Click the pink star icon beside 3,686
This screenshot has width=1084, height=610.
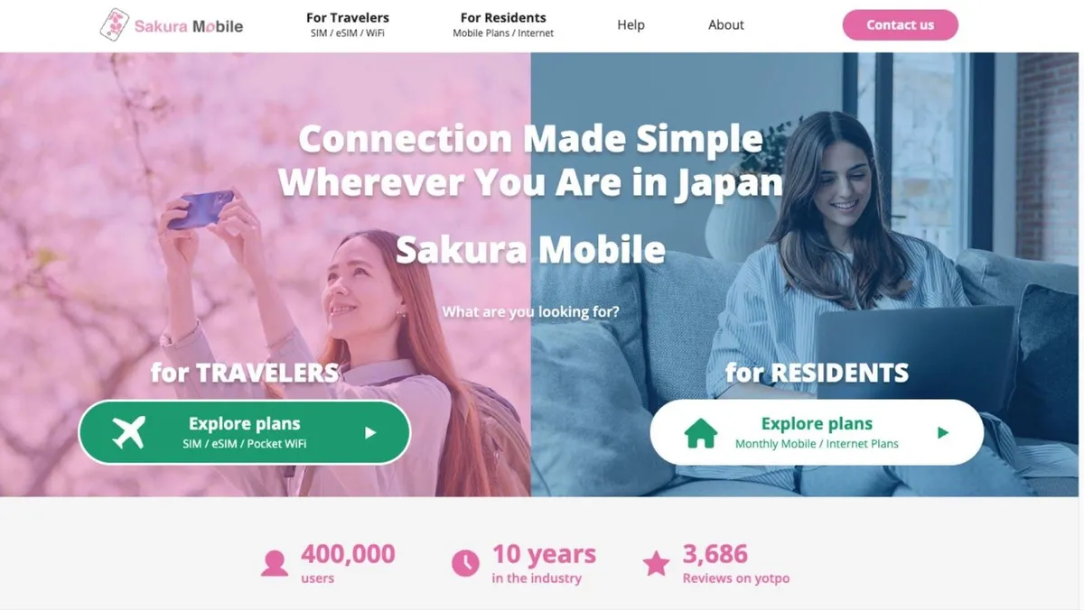[656, 564]
